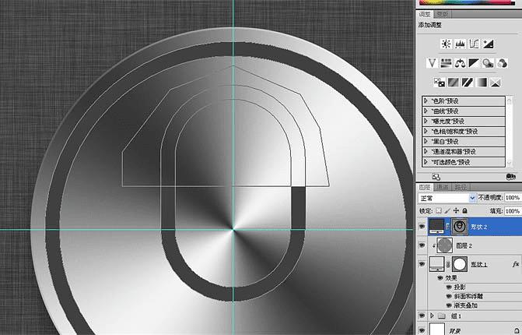Expand the "通道混和器"预设 list
The image size is (522, 335).
coord(426,152)
